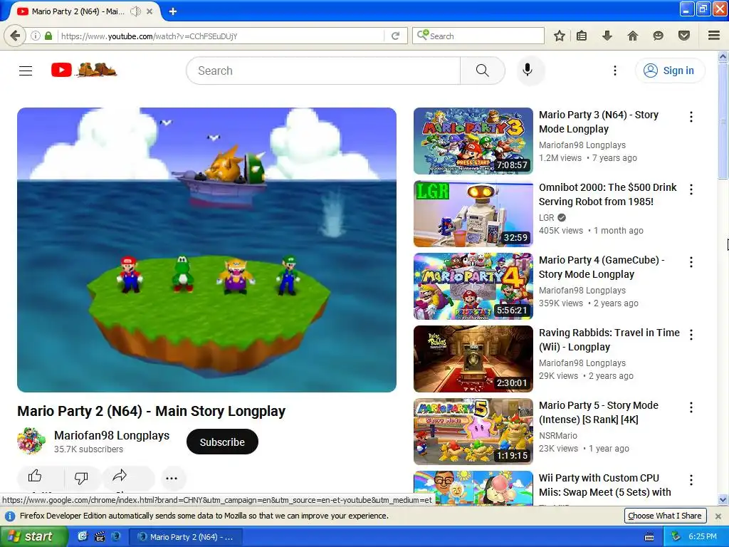Screen dimensions: 729x547
Task: Open the Firefox hamburger menu
Action: (x=714, y=36)
